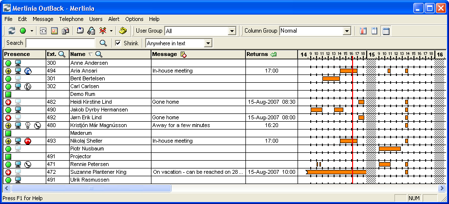This screenshot has height=204, width=449.
Task: Click the phone icon in Kristjón Már Magnússon row
Action: (37, 125)
